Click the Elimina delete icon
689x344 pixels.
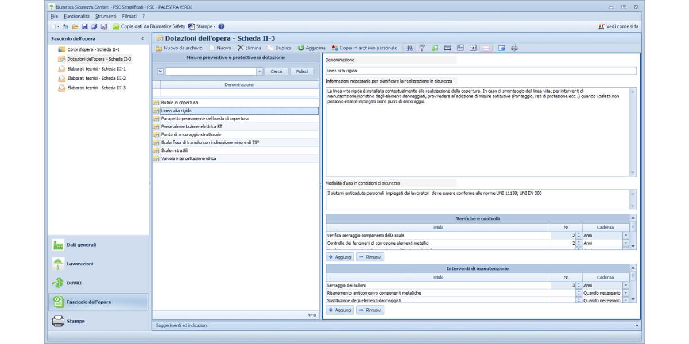(x=241, y=48)
